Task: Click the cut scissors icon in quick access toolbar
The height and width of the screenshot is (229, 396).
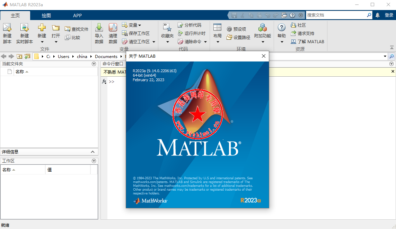Action: 243,15
